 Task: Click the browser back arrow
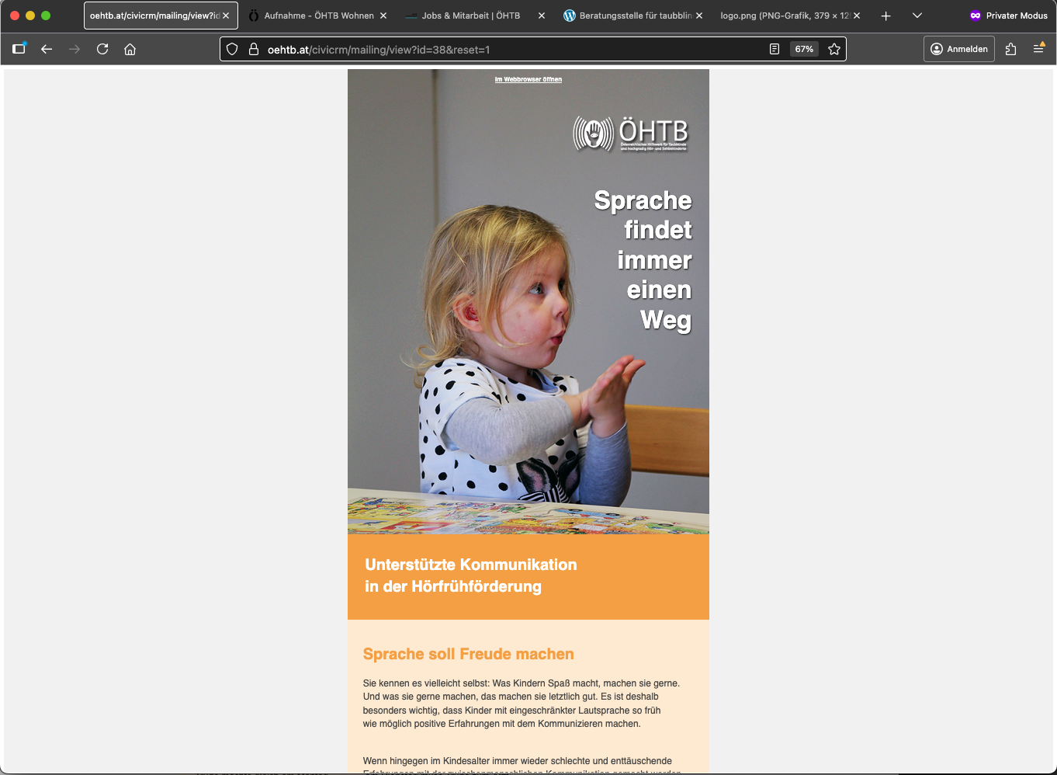[x=47, y=49]
